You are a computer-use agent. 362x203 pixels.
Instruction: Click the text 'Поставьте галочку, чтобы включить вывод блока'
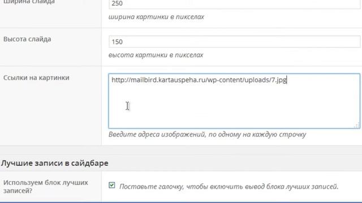[201, 187]
